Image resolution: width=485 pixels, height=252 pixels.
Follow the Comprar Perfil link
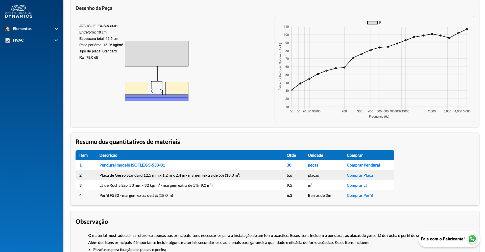click(360, 195)
